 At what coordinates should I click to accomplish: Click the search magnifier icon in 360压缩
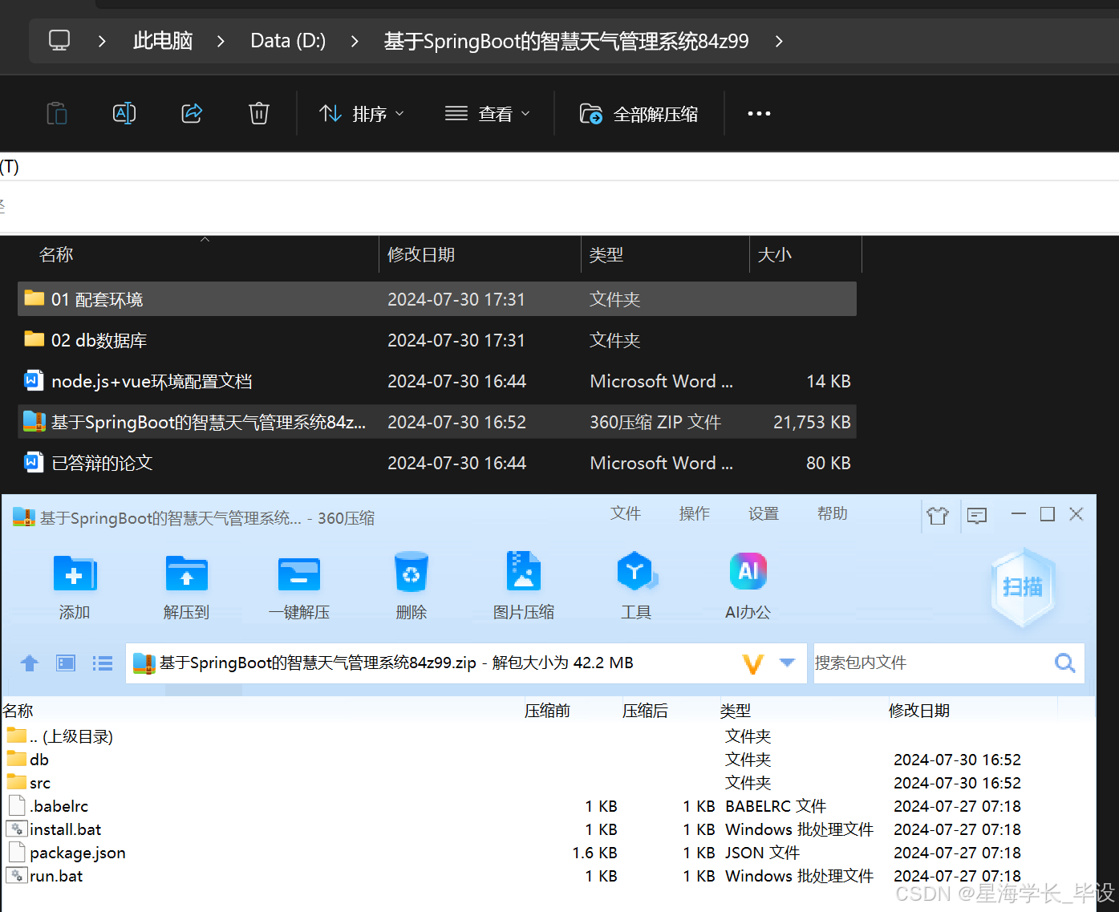(1065, 663)
